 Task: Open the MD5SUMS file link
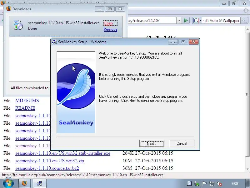coord(27,101)
